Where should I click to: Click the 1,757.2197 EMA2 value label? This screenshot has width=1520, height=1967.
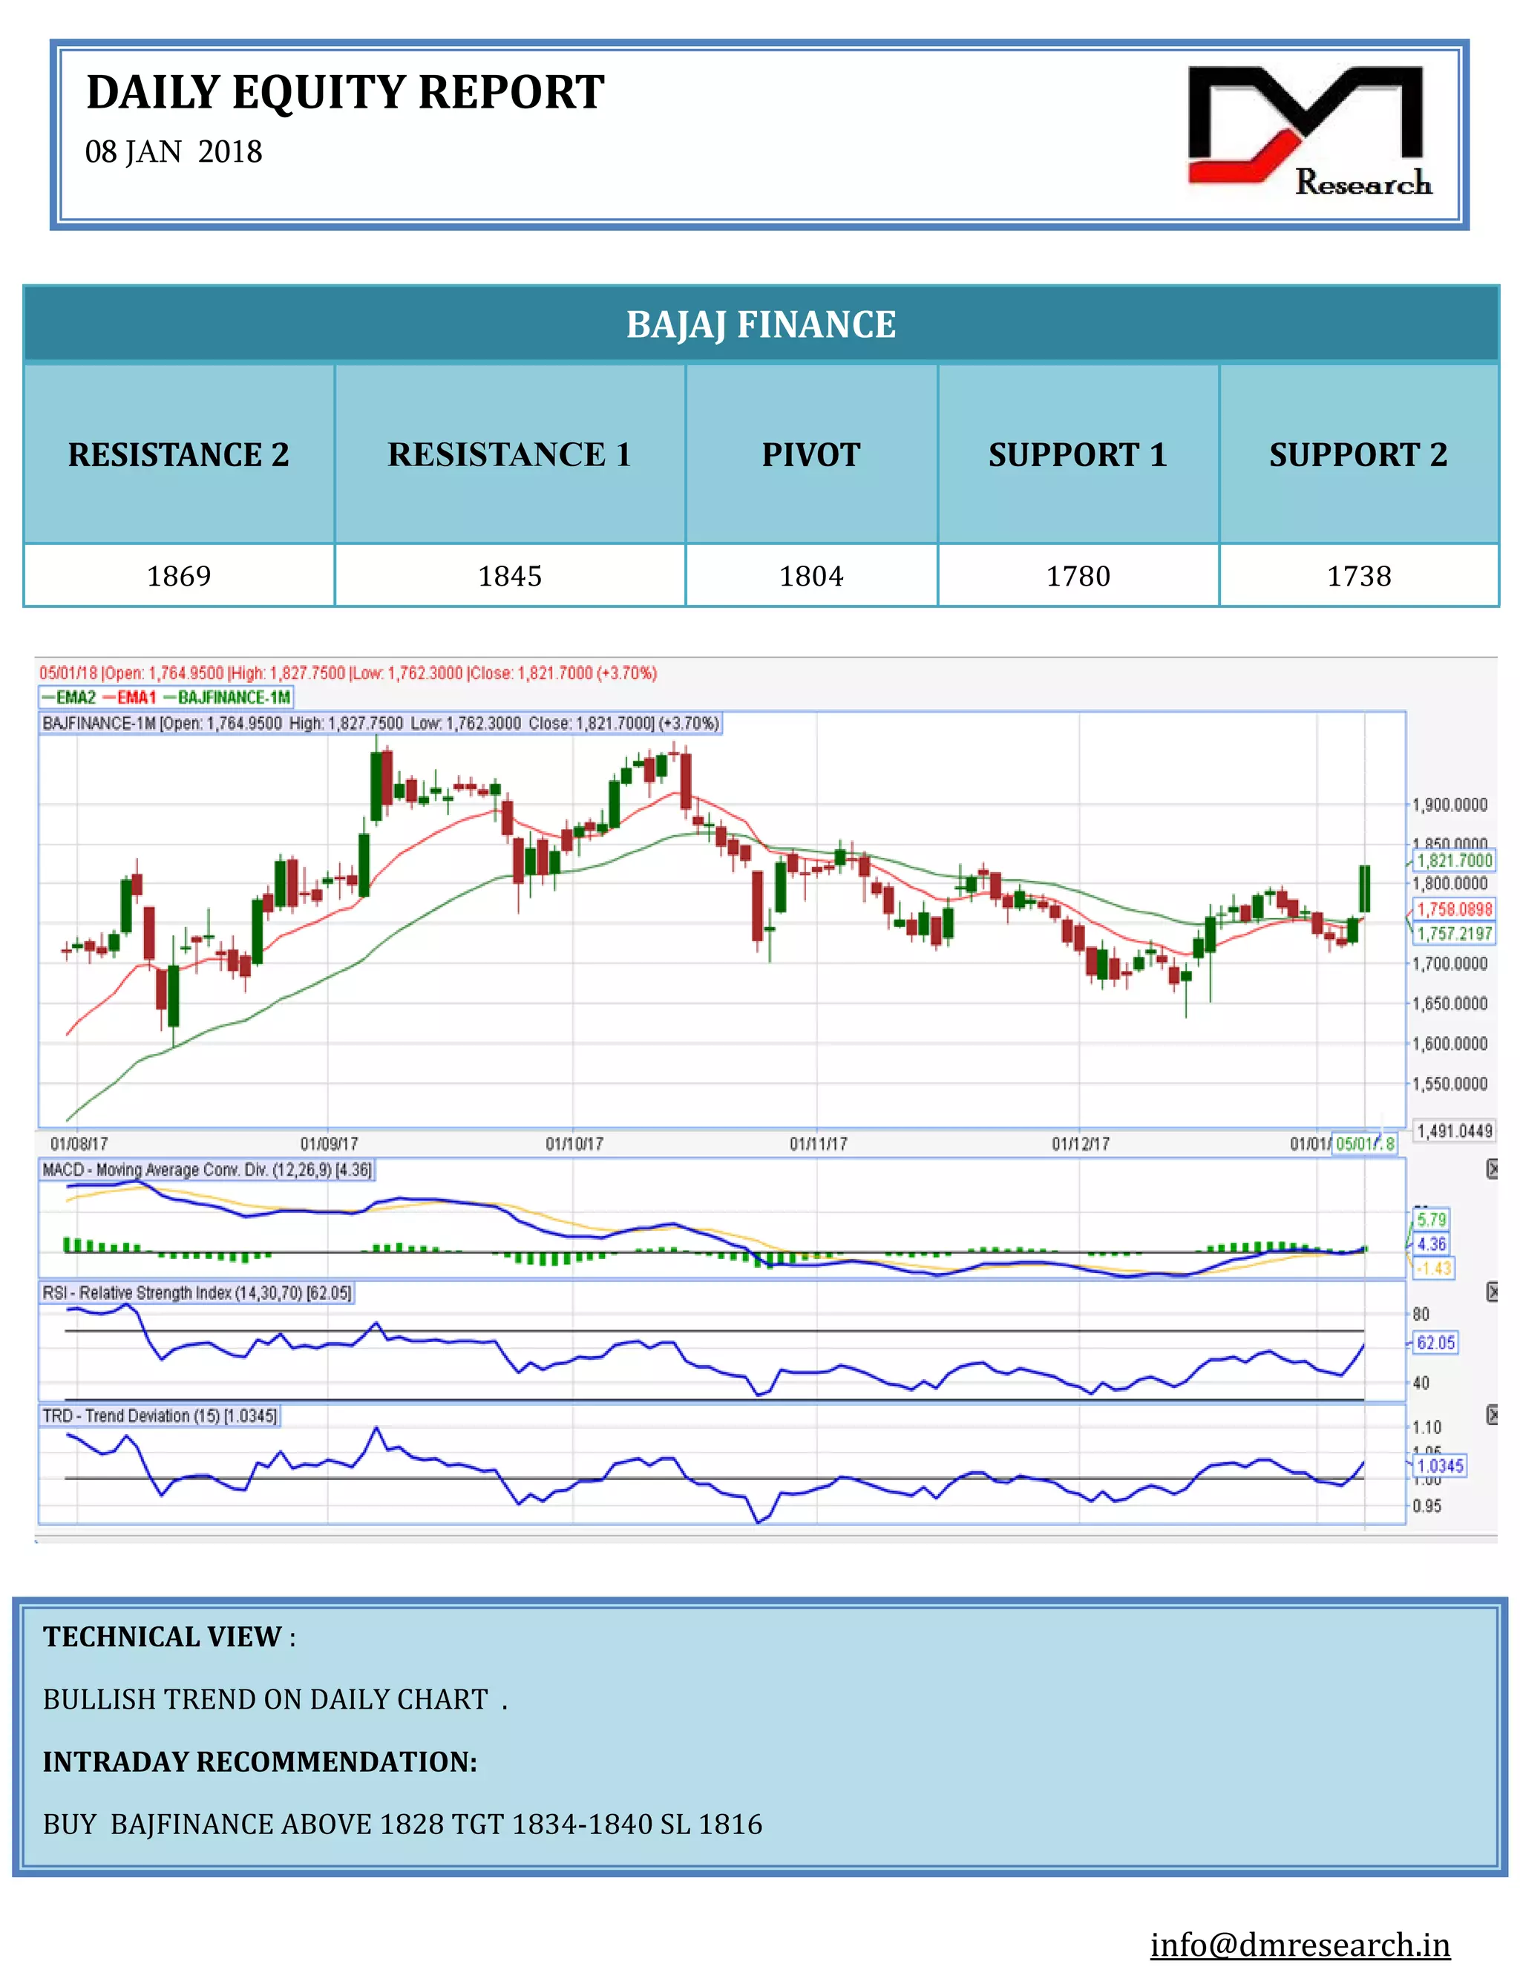[x=1453, y=933]
